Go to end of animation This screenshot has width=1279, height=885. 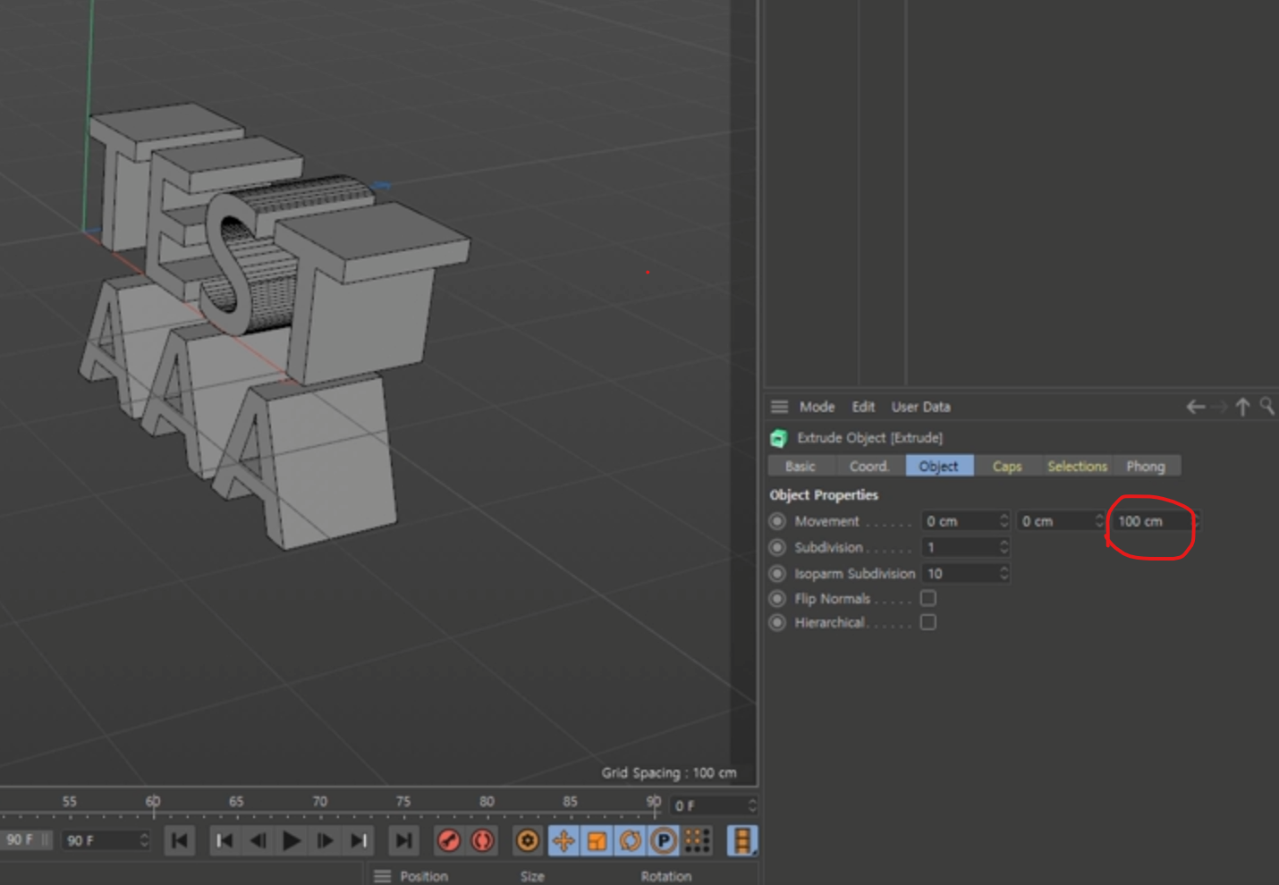(403, 840)
